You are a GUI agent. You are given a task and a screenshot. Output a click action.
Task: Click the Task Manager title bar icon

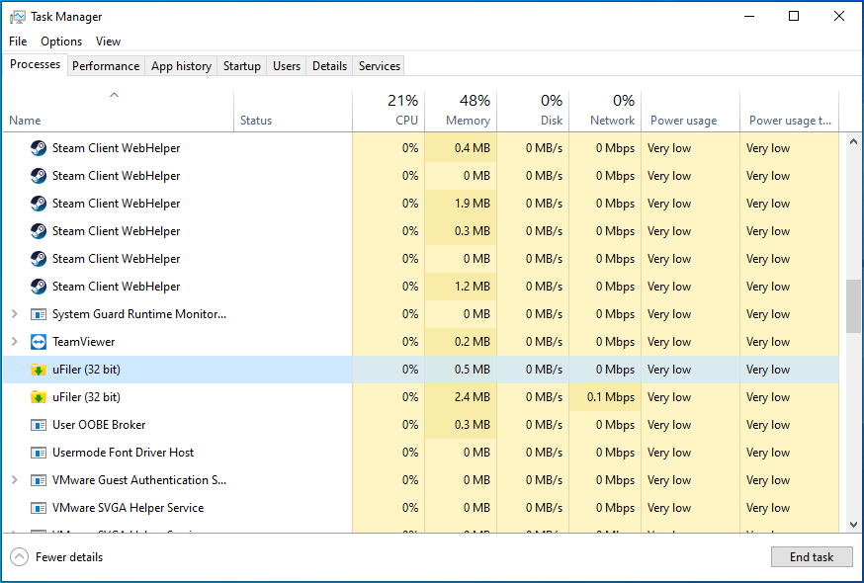(17, 17)
